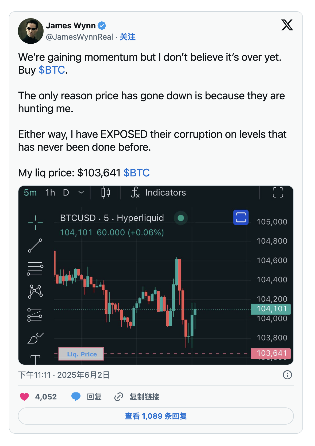Click the Liq. Price line label

point(81,354)
